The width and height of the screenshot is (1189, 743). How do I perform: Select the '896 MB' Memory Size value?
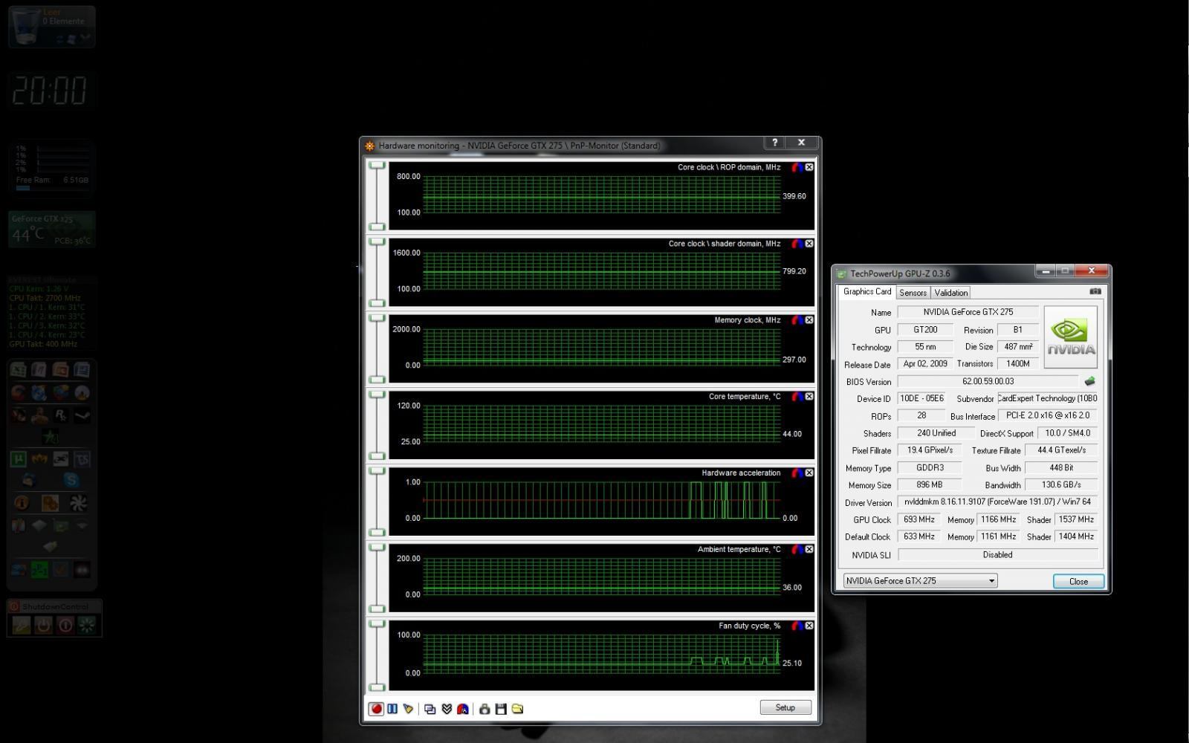[929, 485]
